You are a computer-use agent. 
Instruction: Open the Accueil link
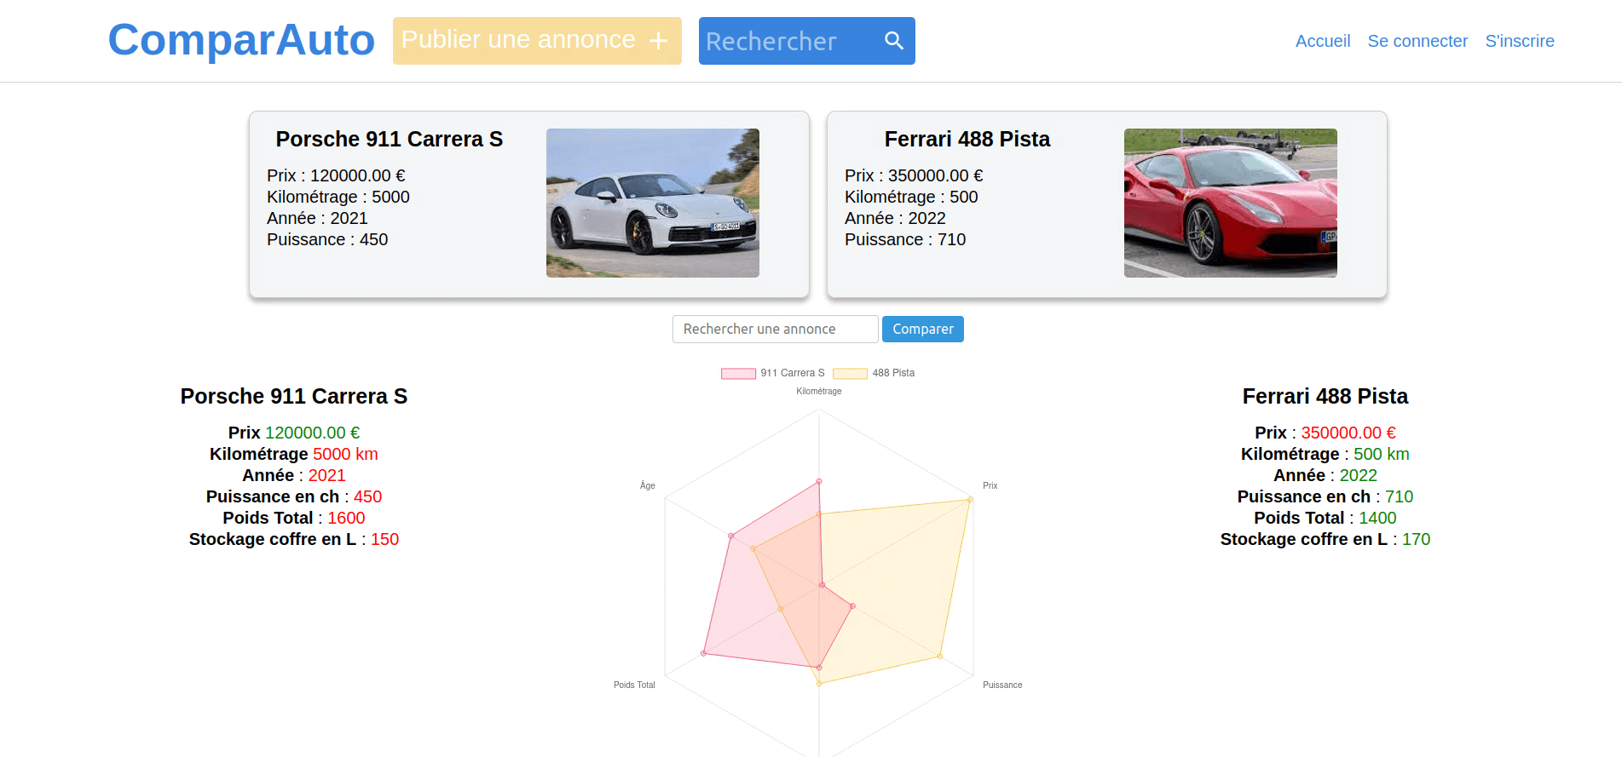1323,41
